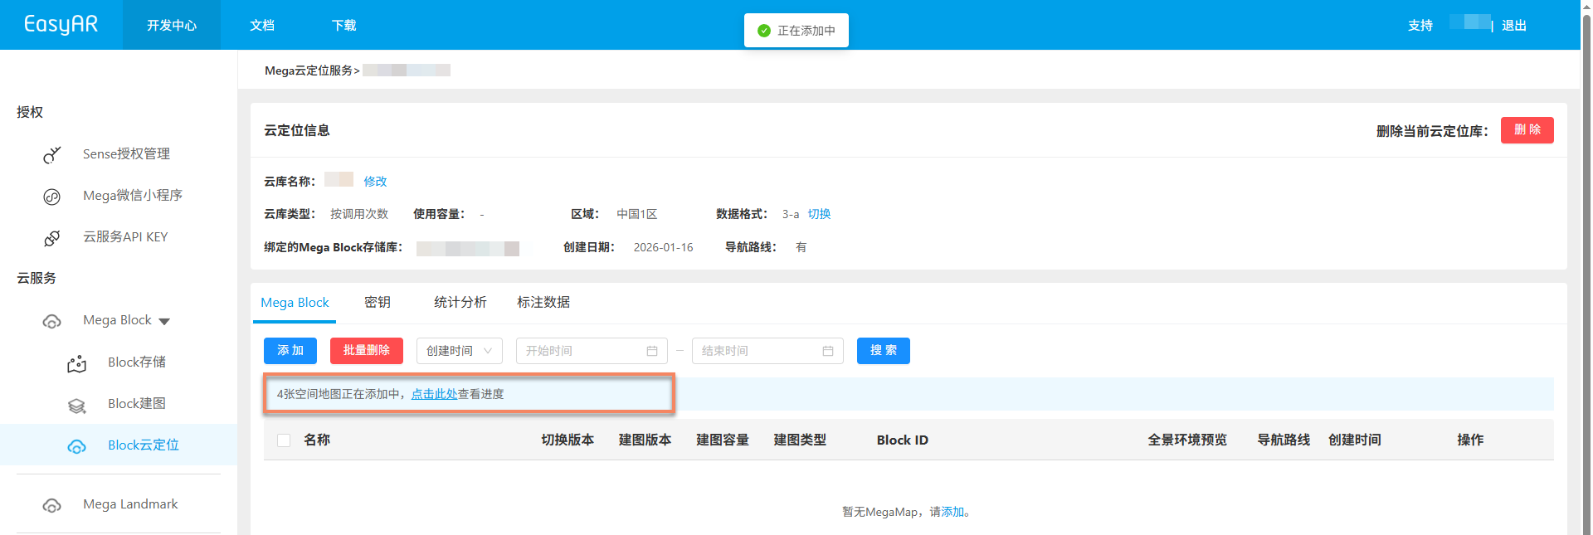Switch to the 密钥 tab
Viewport: 1593px width, 535px height.
378,303
